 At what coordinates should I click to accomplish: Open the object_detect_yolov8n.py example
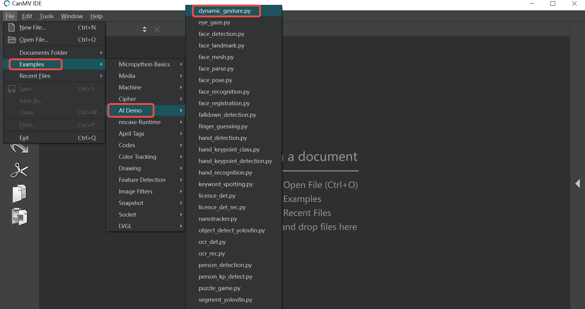[x=232, y=230]
